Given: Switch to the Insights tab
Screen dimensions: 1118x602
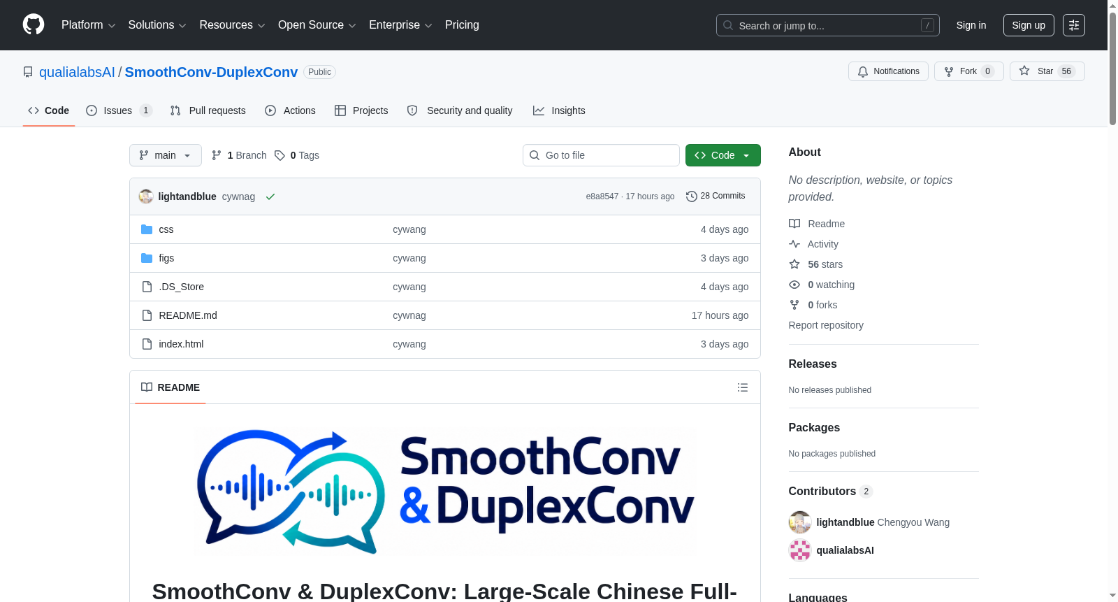Looking at the screenshot, I should click(x=559, y=110).
